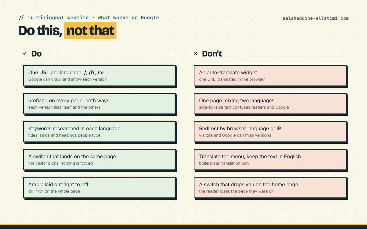Click 'boilerplate translation only' subtitle

(x=224, y=163)
